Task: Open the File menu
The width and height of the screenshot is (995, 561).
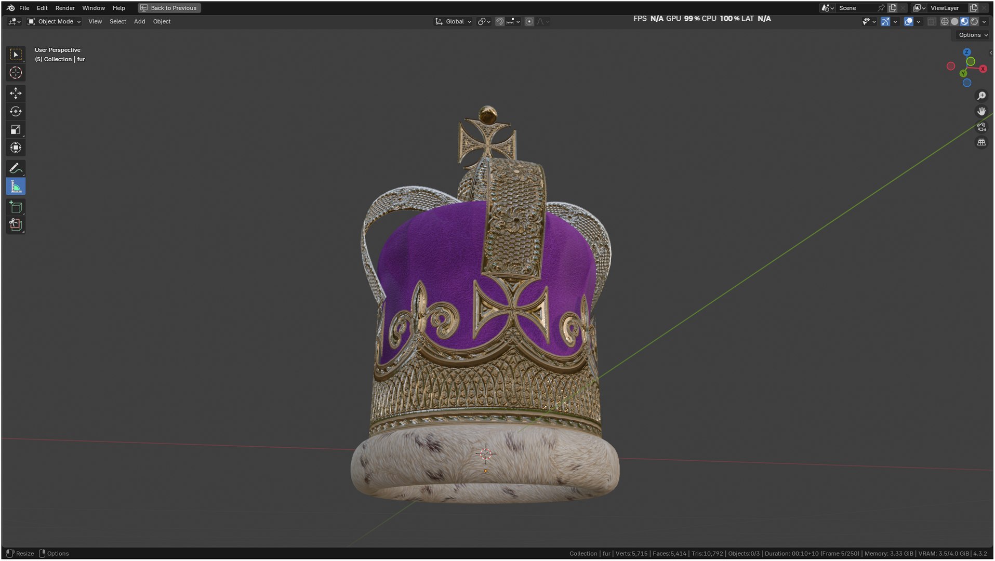Action: click(x=24, y=8)
